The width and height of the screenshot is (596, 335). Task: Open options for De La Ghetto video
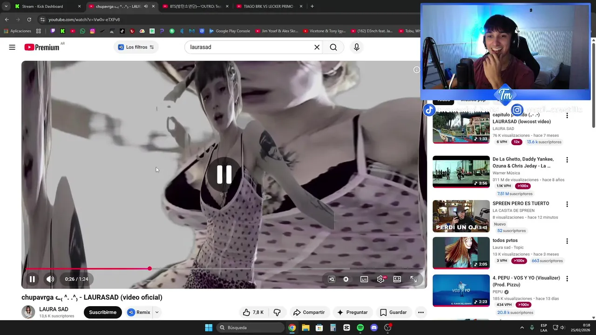pos(567,160)
